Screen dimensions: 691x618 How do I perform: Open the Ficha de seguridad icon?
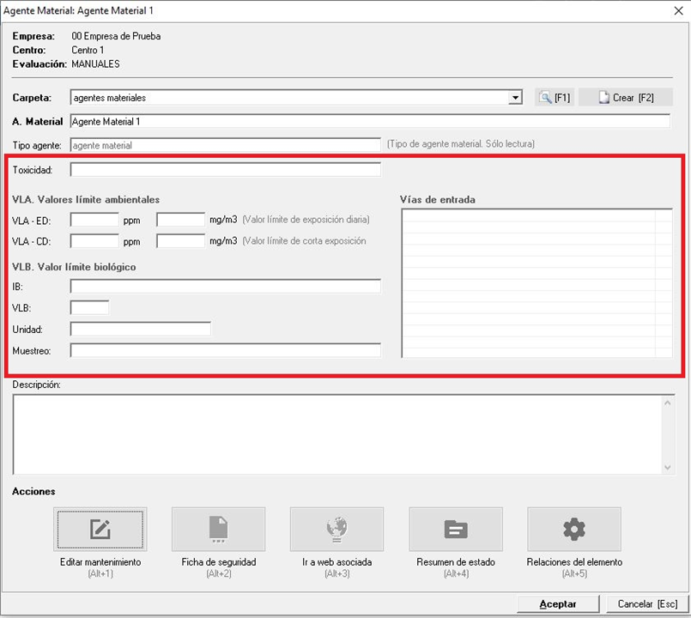(218, 529)
